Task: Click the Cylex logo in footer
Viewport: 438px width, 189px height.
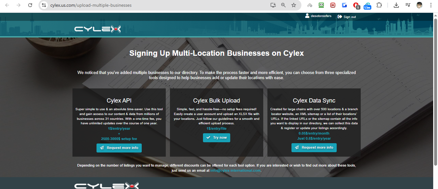Action: point(106,186)
